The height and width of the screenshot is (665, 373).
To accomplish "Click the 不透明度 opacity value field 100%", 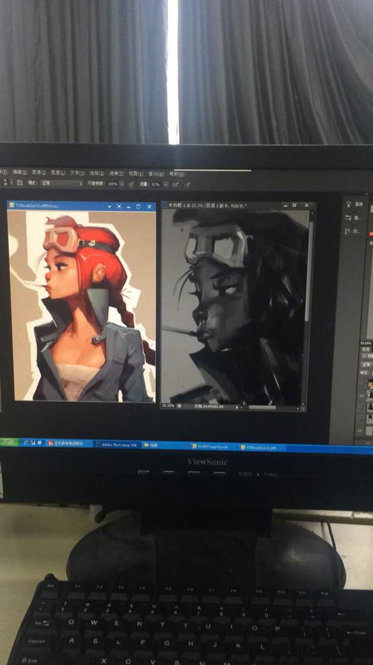I will coord(112,184).
